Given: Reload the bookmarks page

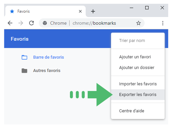Looking at the screenshot, I should [31, 23].
